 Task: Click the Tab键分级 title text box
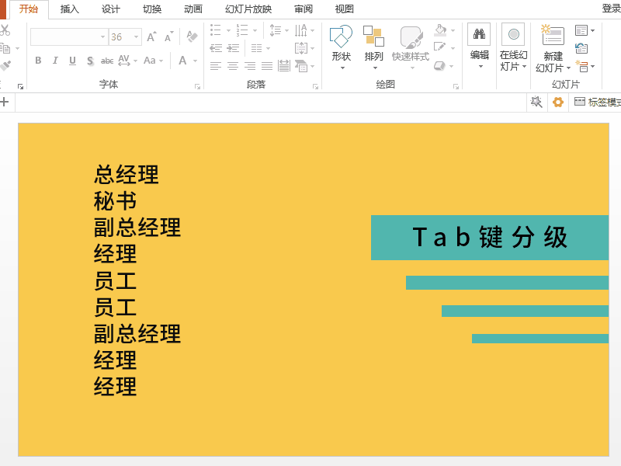coord(490,238)
